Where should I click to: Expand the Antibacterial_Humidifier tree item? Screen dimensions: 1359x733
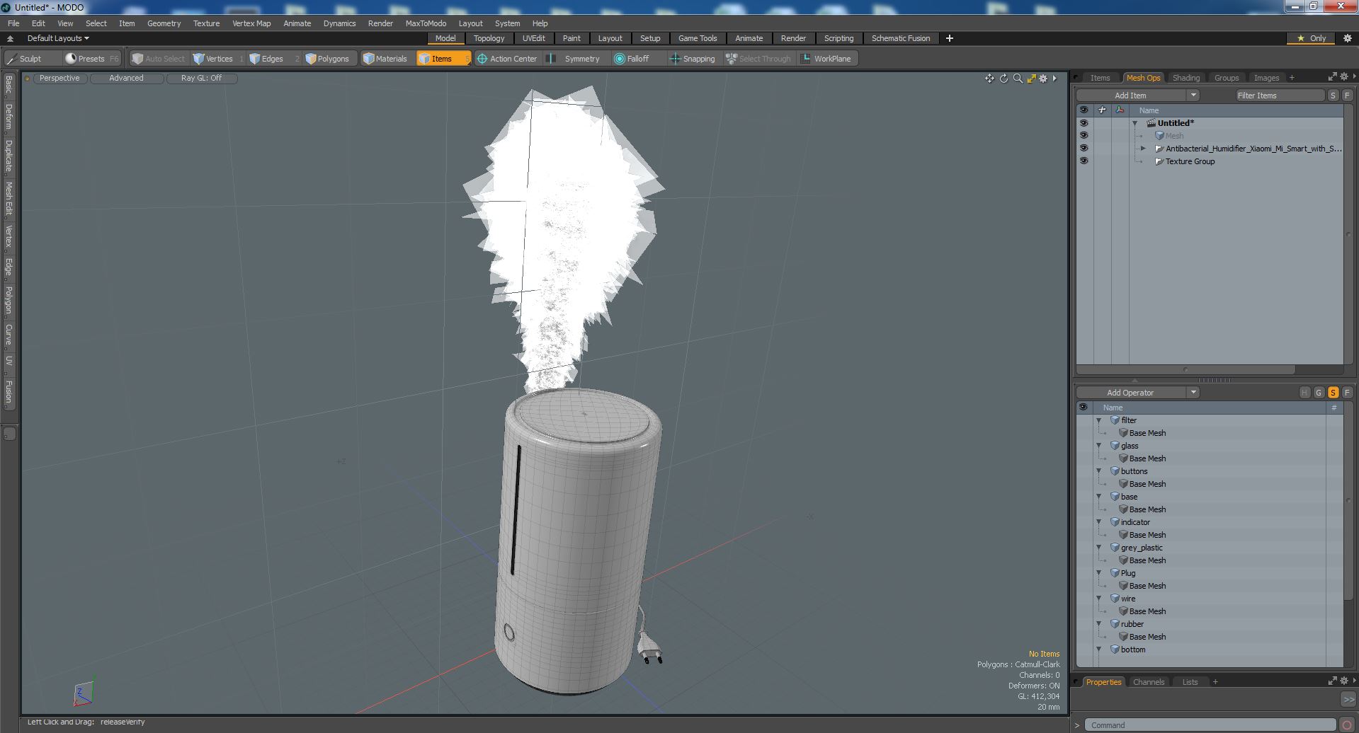(1143, 149)
